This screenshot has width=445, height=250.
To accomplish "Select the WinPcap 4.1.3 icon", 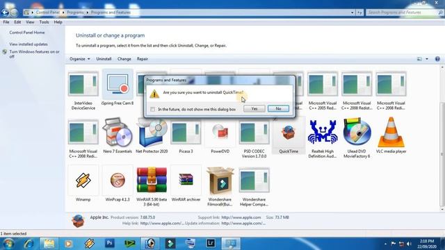I will click(118, 181).
